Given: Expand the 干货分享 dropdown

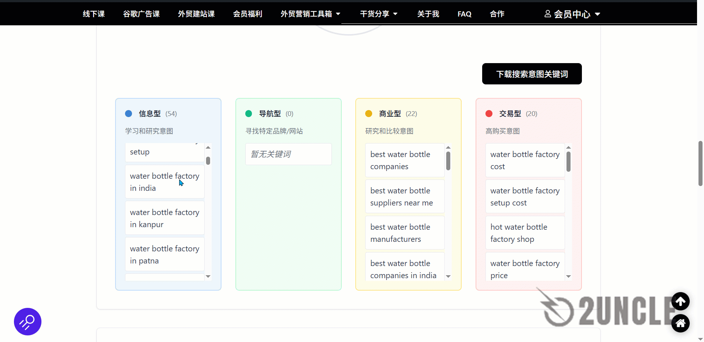Looking at the screenshot, I should click(x=378, y=14).
